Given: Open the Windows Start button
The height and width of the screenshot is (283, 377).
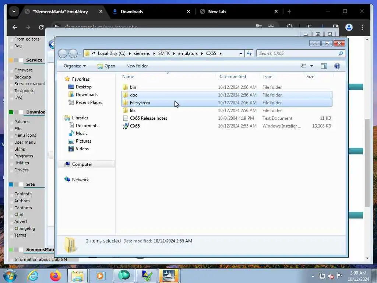Looking at the screenshot, I should point(10,276).
